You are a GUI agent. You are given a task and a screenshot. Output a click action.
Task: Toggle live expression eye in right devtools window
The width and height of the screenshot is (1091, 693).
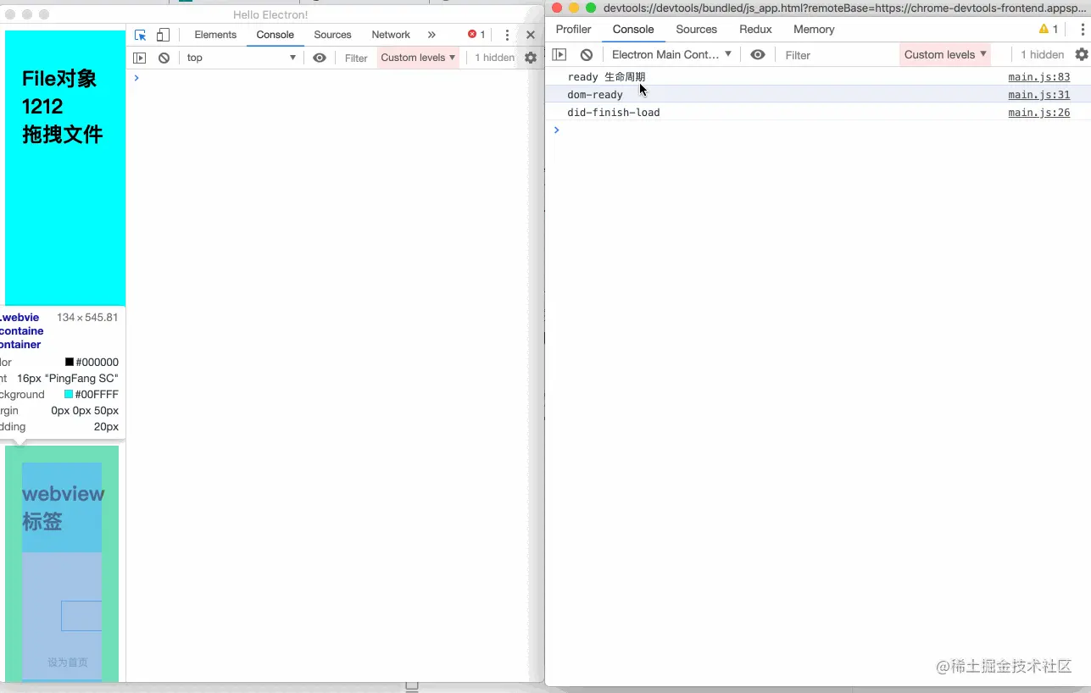click(758, 54)
